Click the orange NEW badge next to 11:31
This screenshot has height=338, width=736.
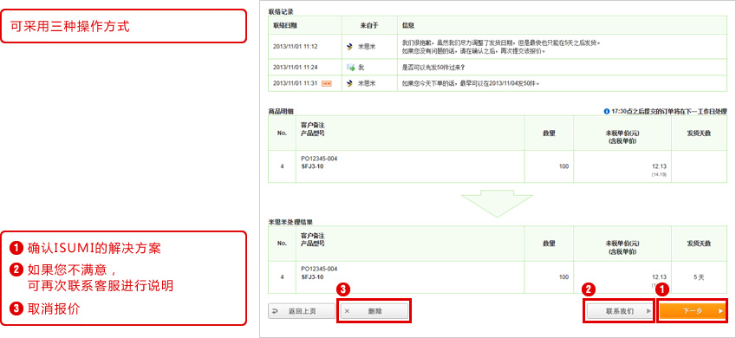click(x=326, y=83)
